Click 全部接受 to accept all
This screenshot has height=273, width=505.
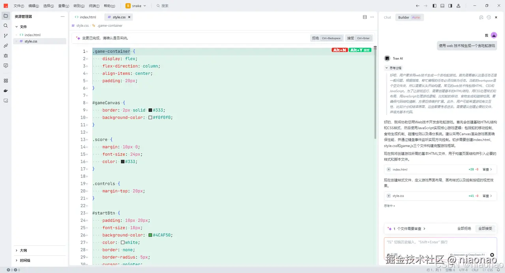[x=485, y=228]
